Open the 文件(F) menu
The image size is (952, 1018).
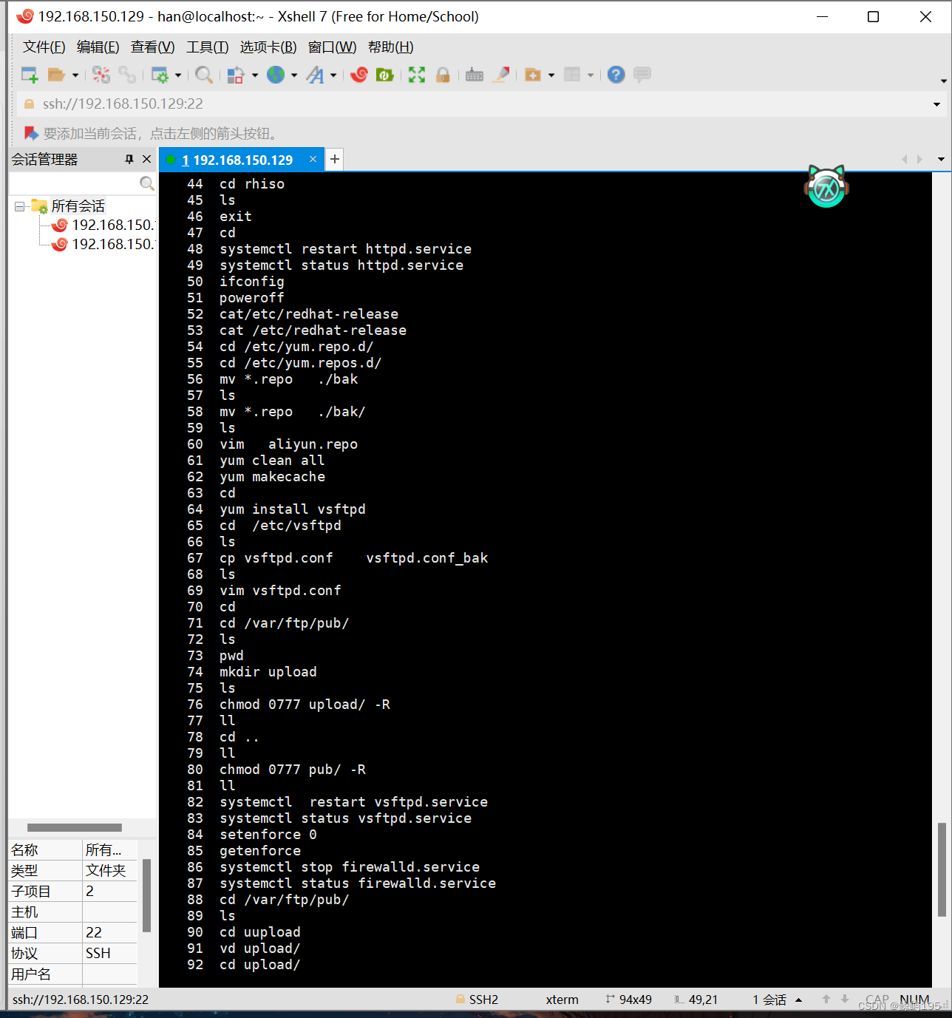44,47
